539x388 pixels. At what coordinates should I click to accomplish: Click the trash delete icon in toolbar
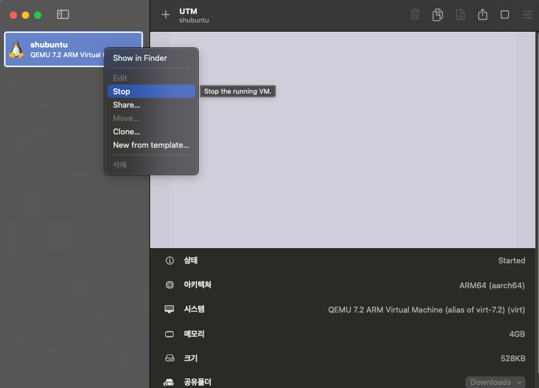tap(415, 15)
